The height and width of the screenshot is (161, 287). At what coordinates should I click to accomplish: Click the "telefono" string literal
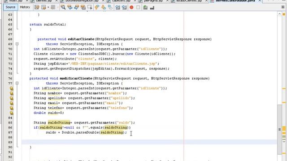click(118, 108)
